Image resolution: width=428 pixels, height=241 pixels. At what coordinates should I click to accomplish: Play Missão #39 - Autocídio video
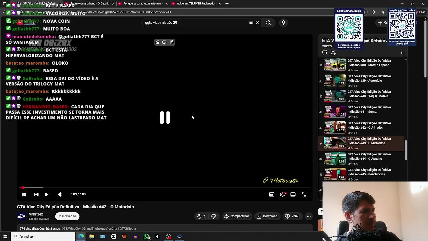click(362, 81)
